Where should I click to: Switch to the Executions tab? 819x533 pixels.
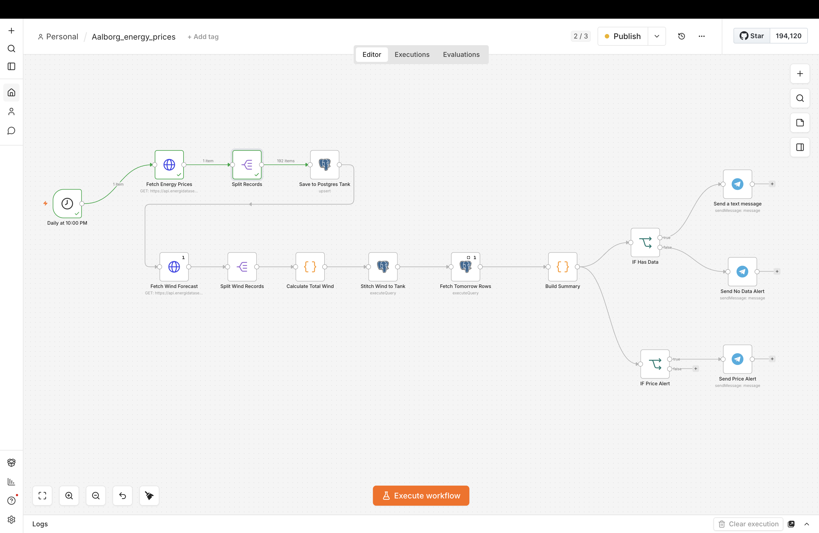(x=412, y=54)
